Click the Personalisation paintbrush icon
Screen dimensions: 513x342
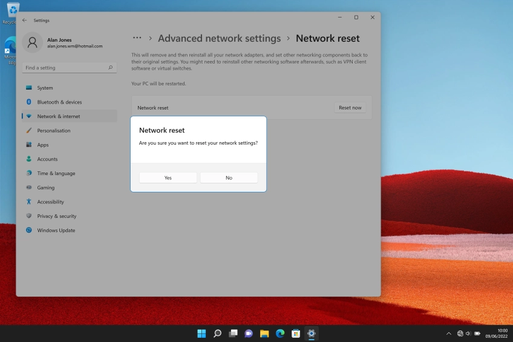point(29,130)
